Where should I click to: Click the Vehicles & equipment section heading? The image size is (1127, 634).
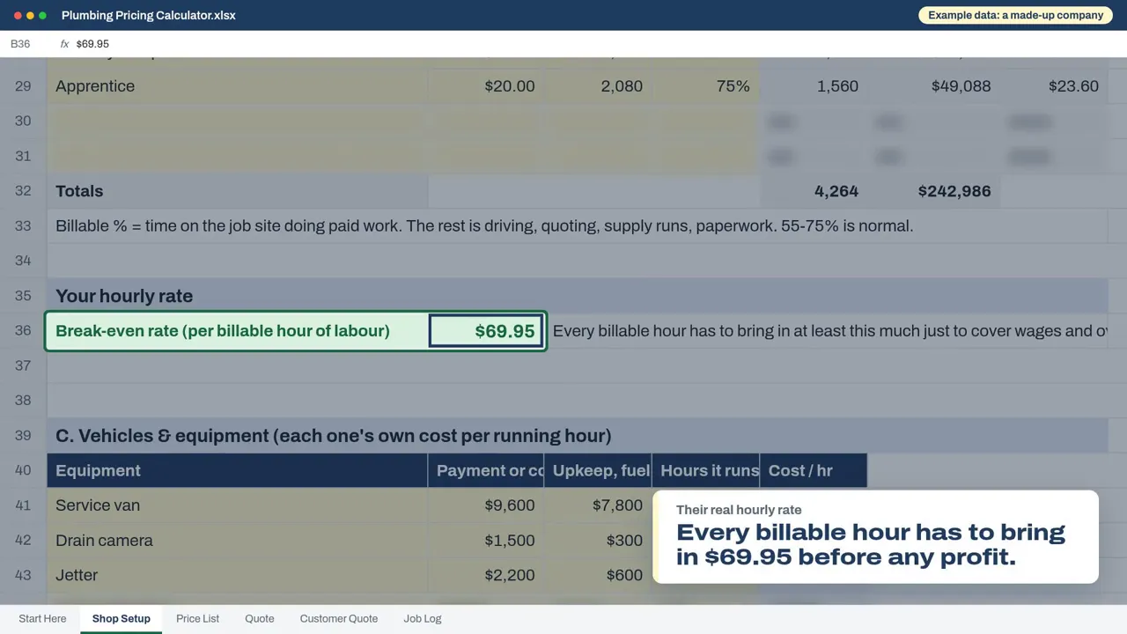click(333, 436)
